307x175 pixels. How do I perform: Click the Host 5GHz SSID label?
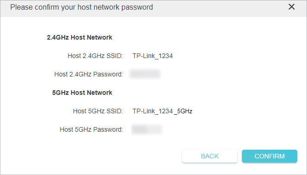(x=98, y=111)
